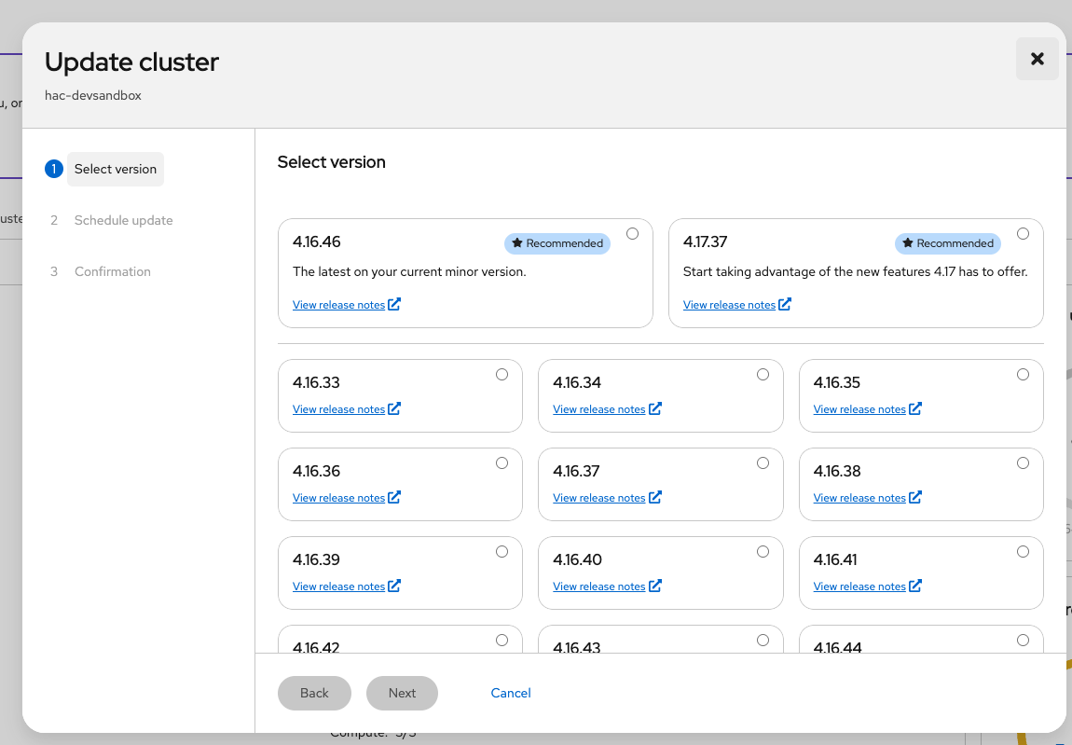Select radio button for version 4.16.40

click(763, 552)
